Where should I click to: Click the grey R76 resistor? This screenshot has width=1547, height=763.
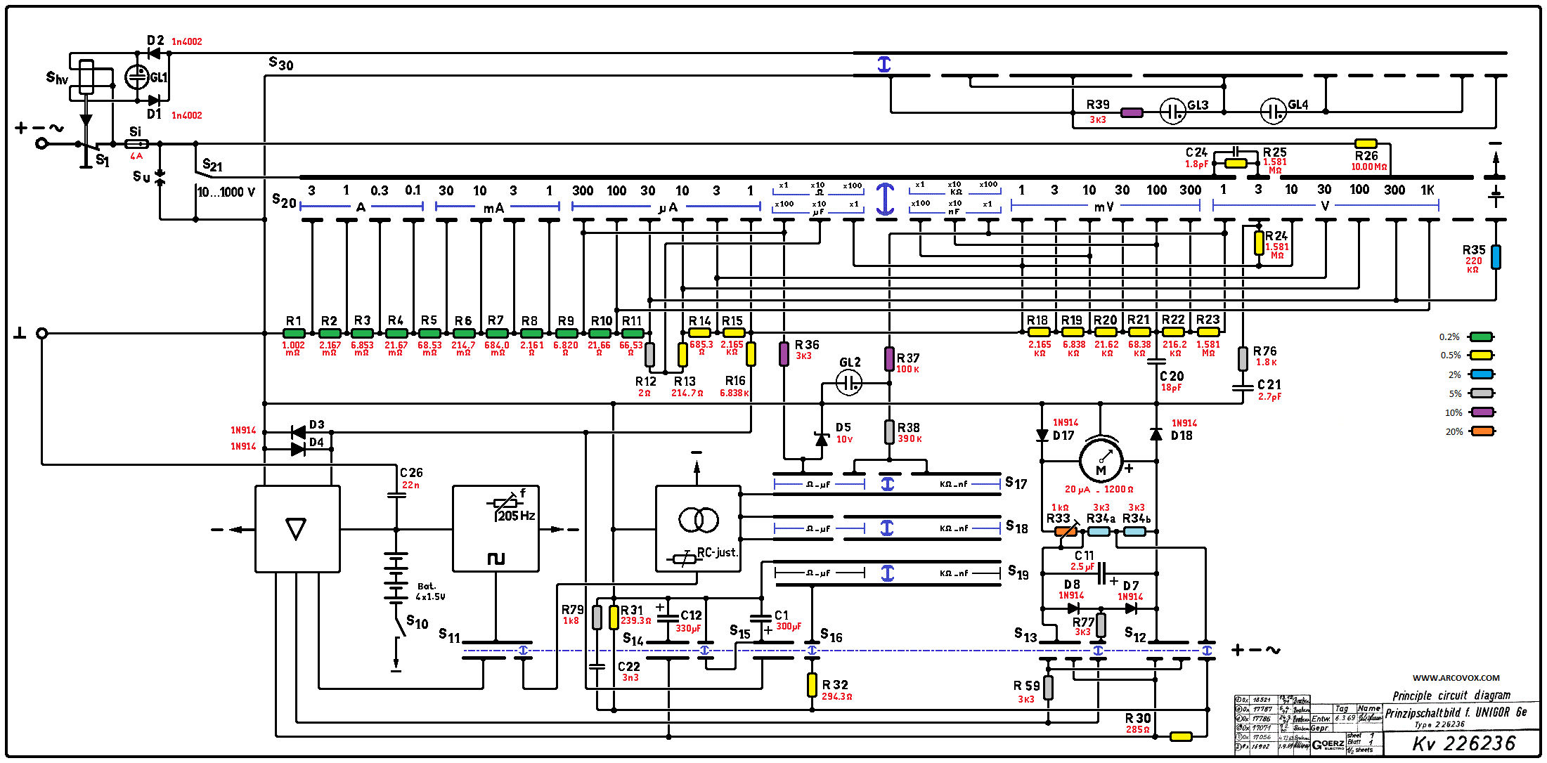click(x=1243, y=358)
